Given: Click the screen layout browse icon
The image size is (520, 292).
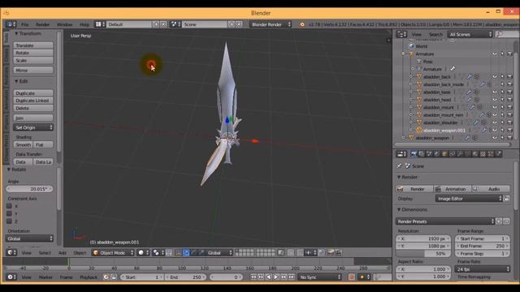Looking at the screenshot, I should (100, 24).
